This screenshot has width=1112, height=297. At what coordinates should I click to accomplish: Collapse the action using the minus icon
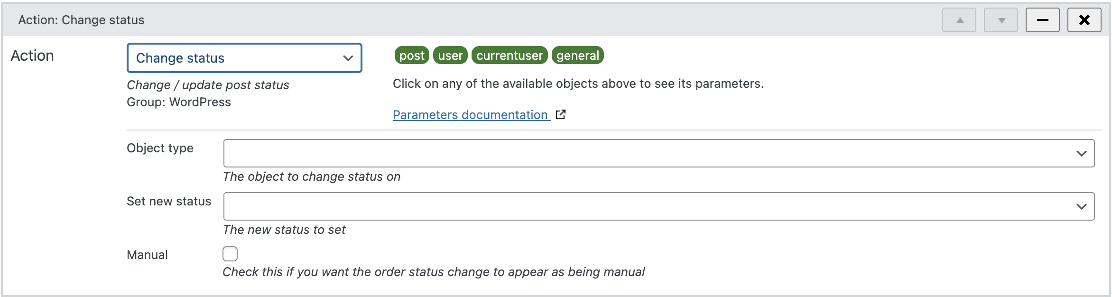pos(1042,19)
